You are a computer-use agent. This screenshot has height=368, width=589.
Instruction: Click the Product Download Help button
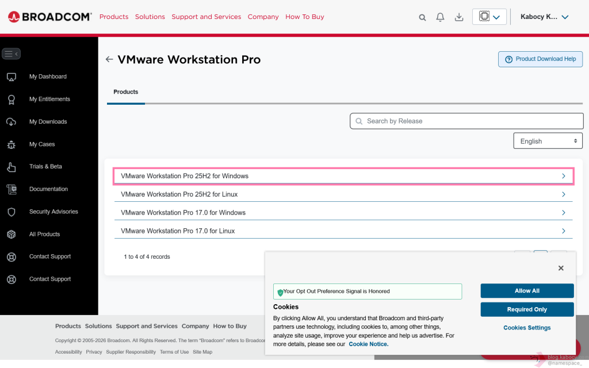coord(540,59)
